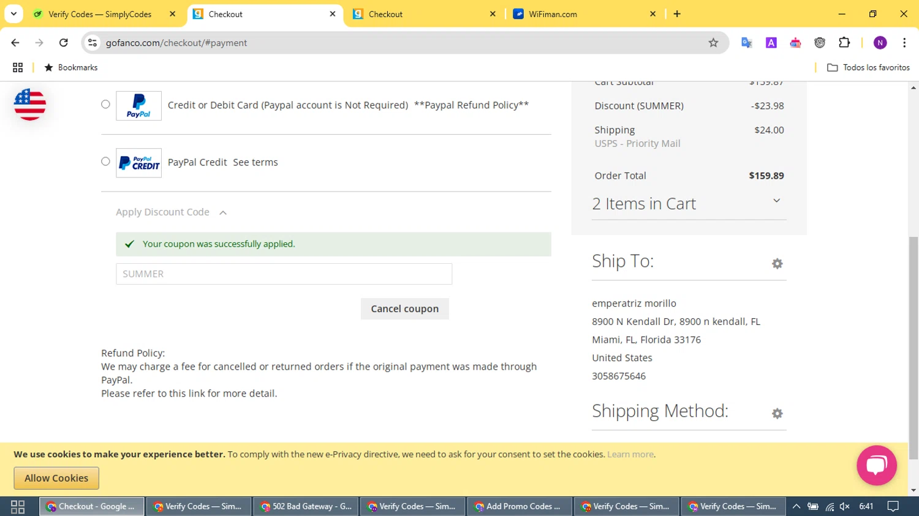Image resolution: width=919 pixels, height=516 pixels.
Task: Click the Google Translate extension icon
Action: (x=746, y=43)
